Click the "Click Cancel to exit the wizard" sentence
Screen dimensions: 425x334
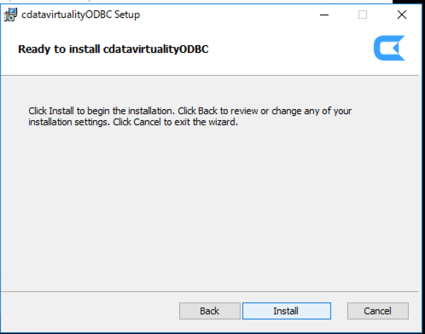pyautogui.click(x=175, y=122)
